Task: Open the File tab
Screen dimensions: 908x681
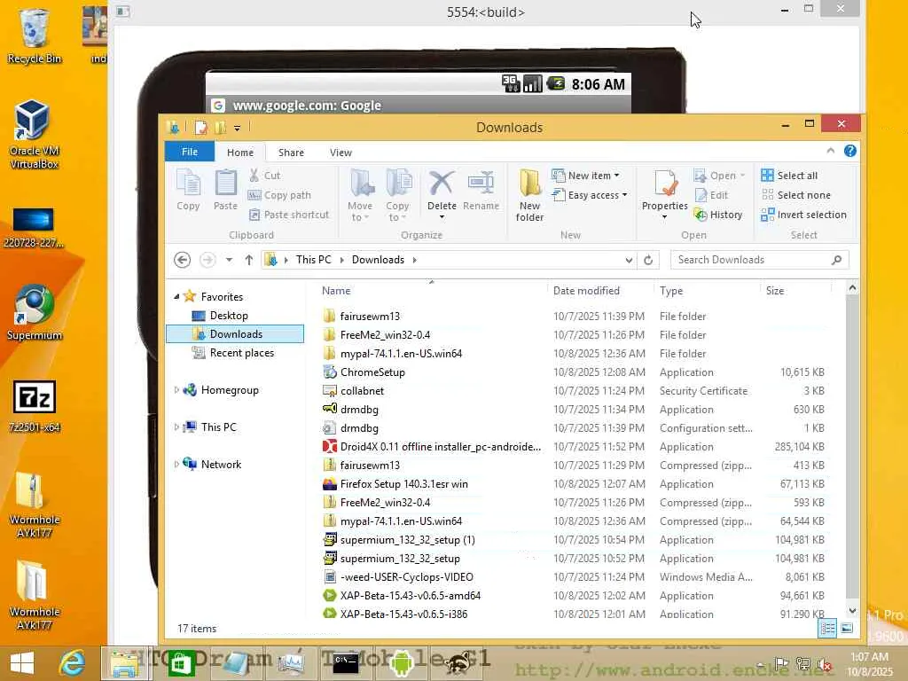Action: click(190, 152)
